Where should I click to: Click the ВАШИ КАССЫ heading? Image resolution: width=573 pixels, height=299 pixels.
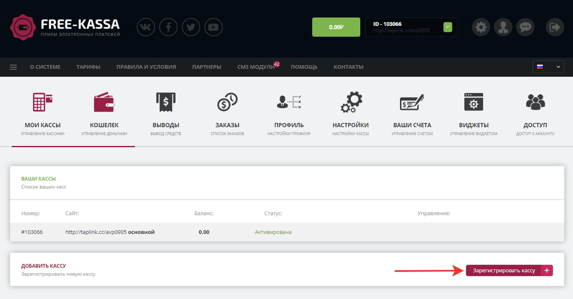point(38,179)
